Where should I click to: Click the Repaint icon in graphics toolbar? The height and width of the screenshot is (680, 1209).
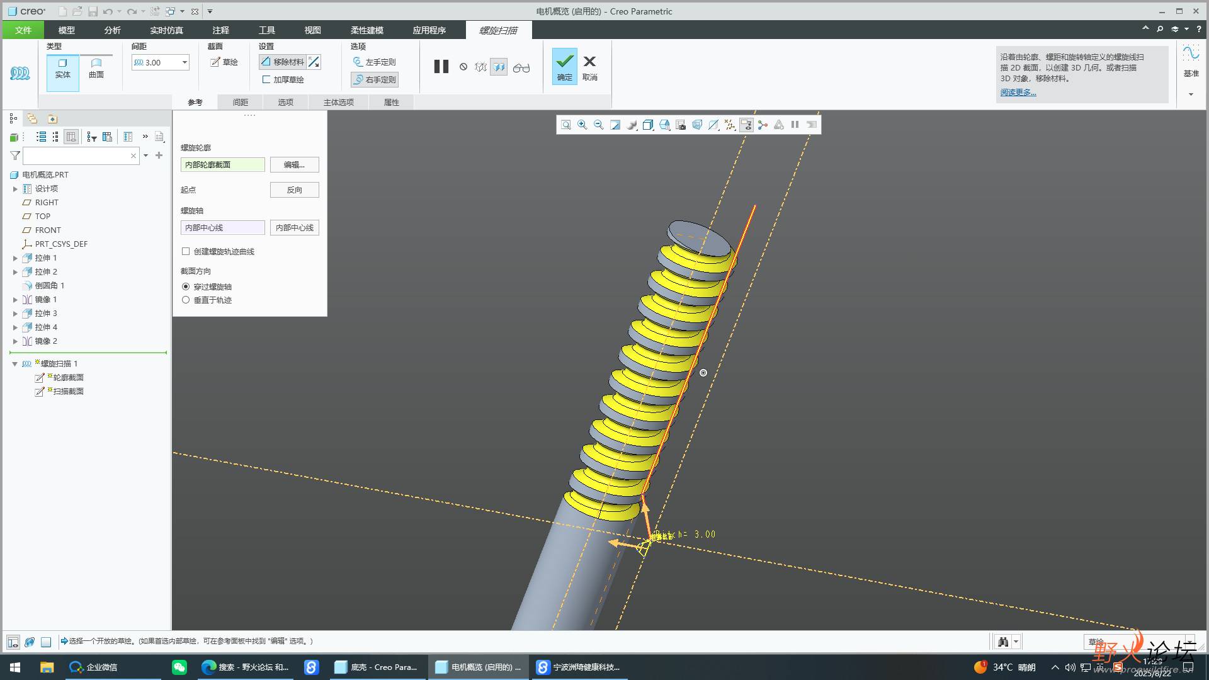click(615, 125)
